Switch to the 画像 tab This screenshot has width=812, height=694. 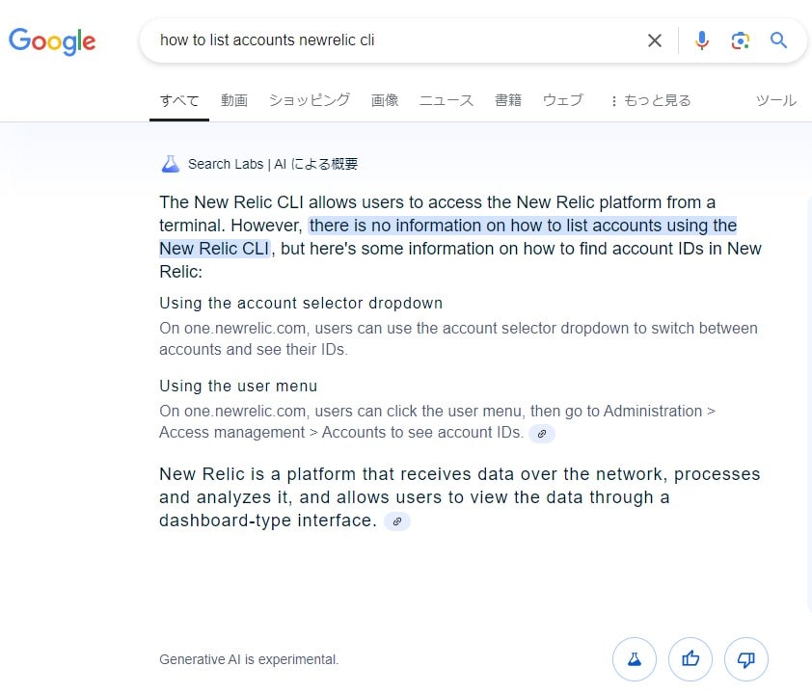point(385,100)
